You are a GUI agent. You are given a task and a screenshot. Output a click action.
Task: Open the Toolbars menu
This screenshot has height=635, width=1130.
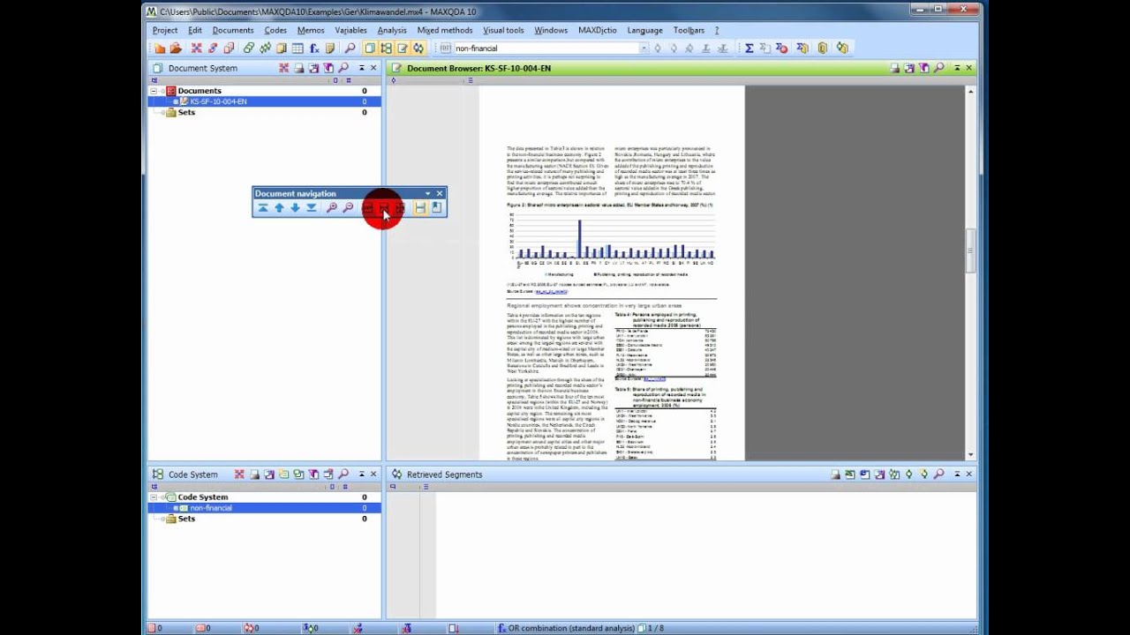click(689, 30)
